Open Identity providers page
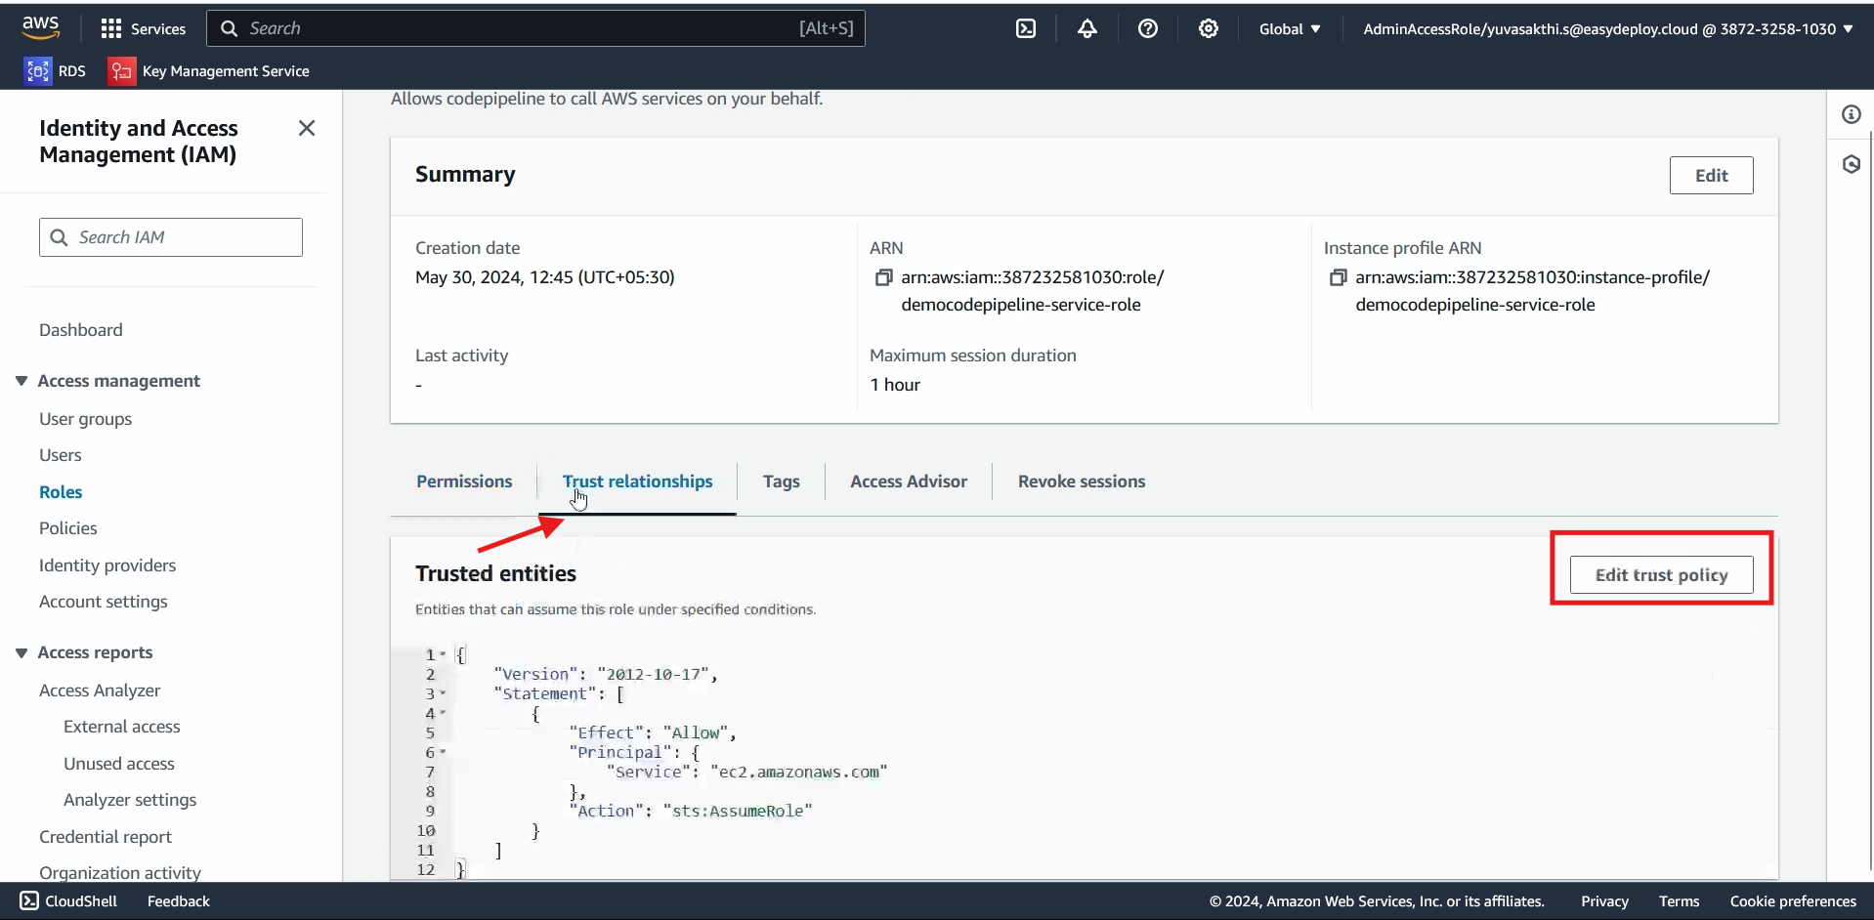This screenshot has width=1874, height=920. pyautogui.click(x=107, y=565)
